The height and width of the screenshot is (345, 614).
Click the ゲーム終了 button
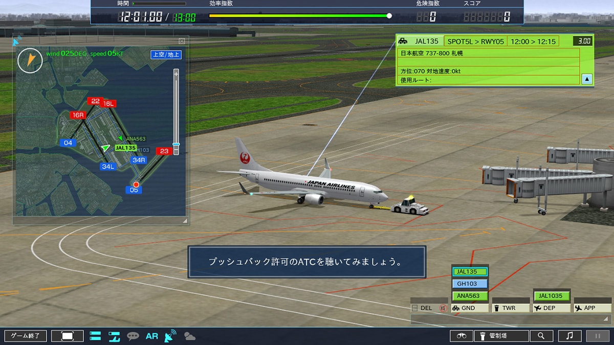click(x=26, y=336)
